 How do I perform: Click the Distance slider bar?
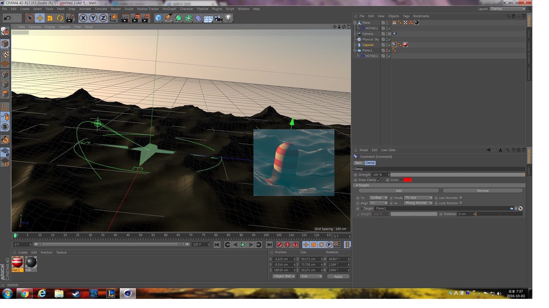[x=499, y=214]
